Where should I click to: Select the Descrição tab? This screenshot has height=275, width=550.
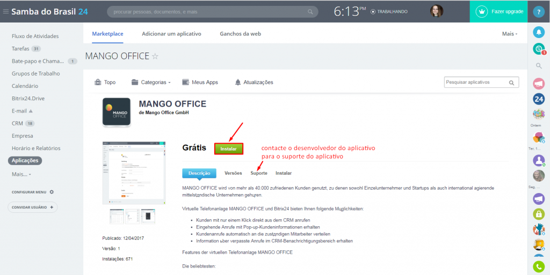click(199, 173)
